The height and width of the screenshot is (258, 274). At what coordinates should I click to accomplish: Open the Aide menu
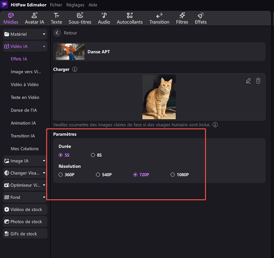(93, 5)
